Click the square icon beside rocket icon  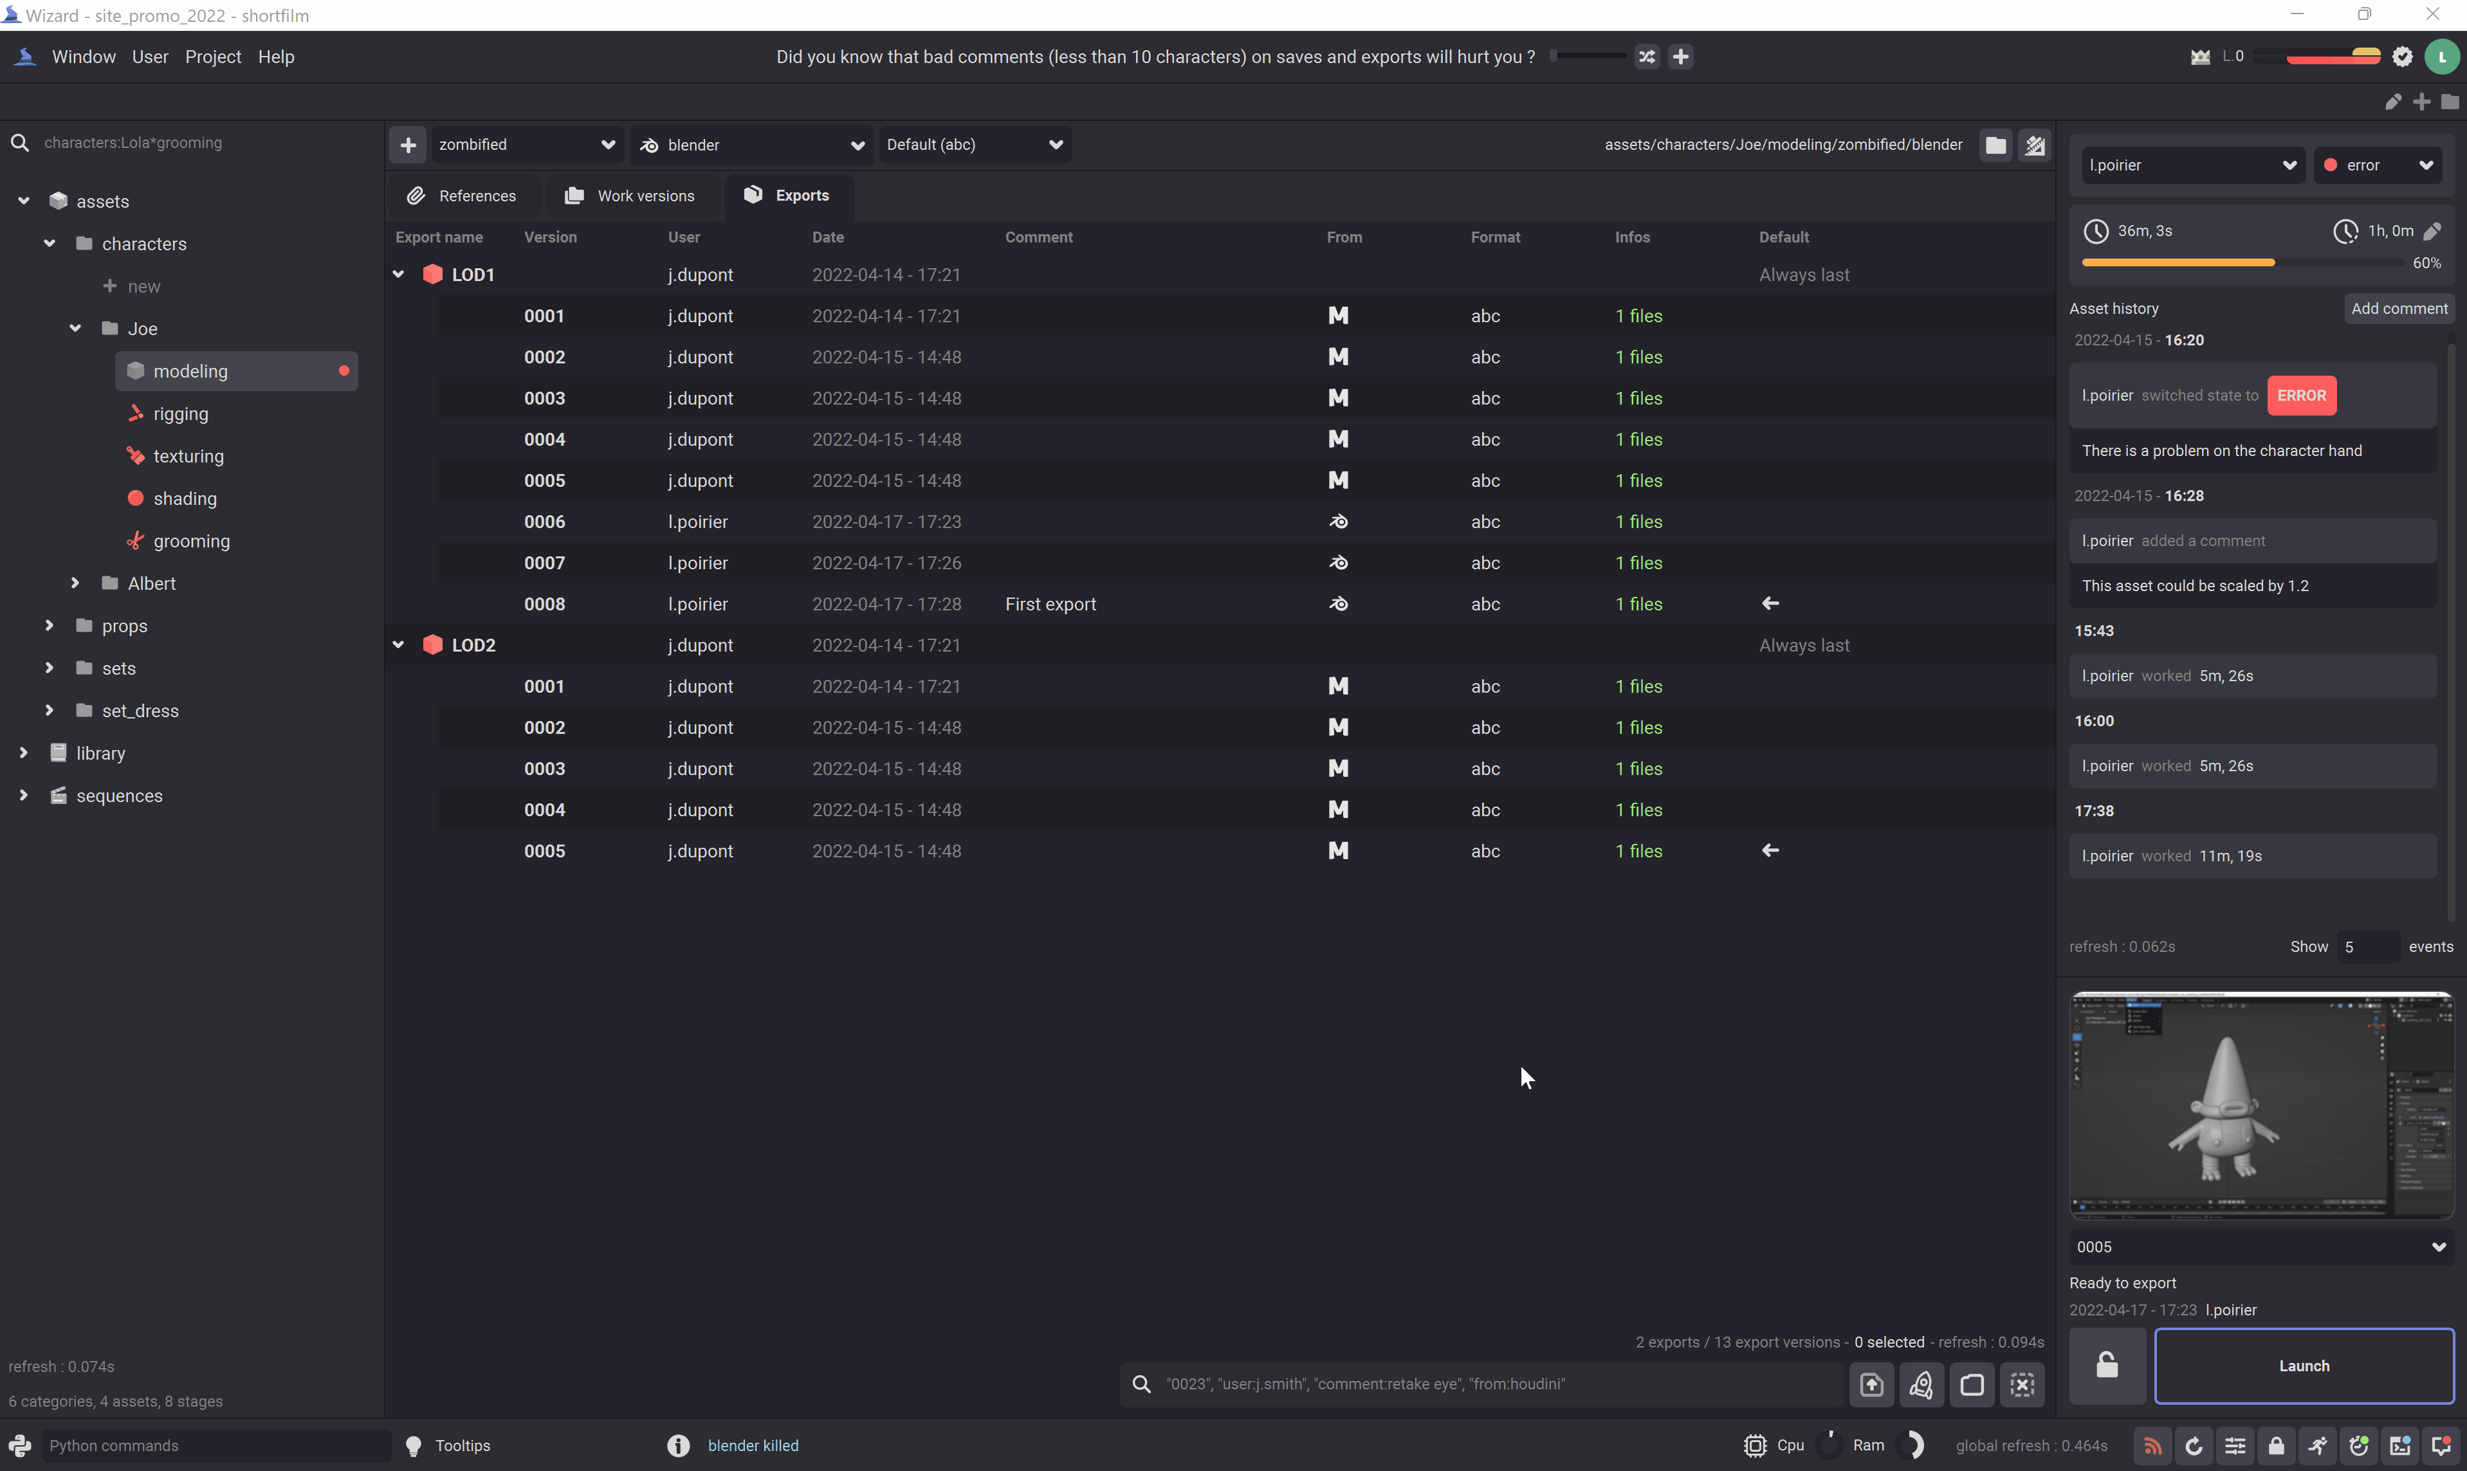point(1972,1385)
